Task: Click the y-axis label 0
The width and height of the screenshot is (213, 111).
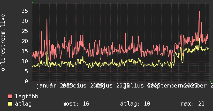Action: click(26, 81)
